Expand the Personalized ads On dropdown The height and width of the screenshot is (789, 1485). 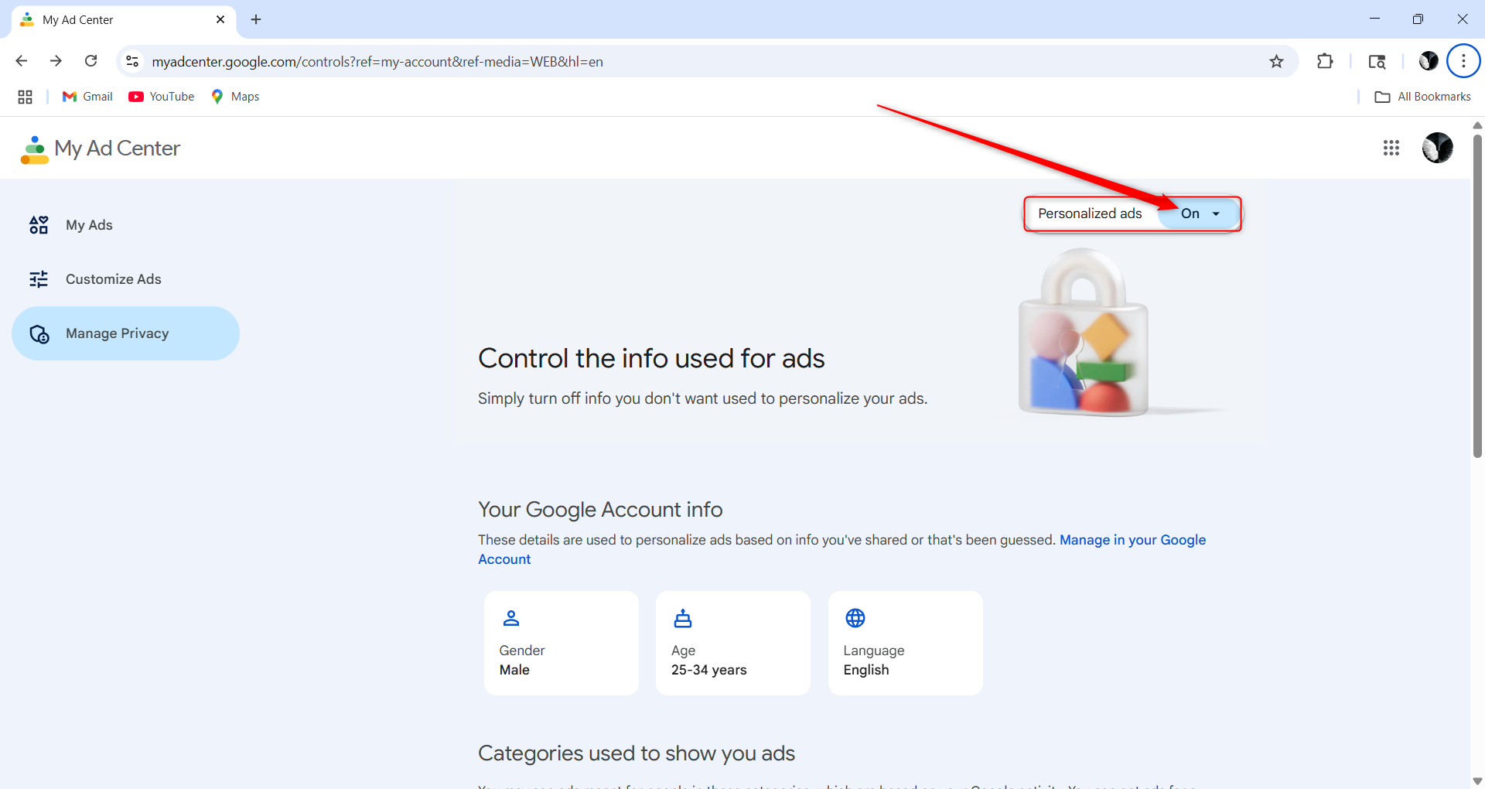[x=1215, y=213]
